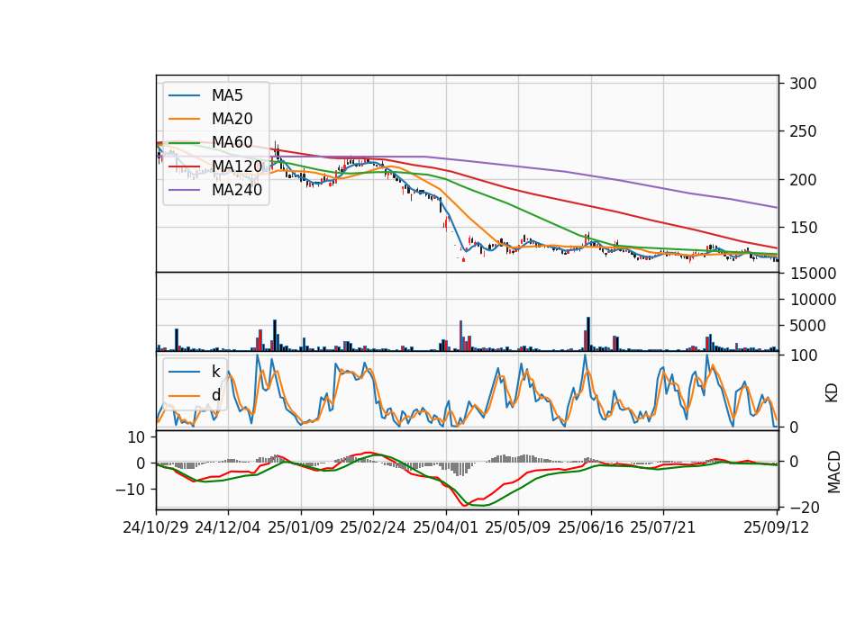
Task: Click the 24/12/04 date axis label
Action: [x=228, y=527]
